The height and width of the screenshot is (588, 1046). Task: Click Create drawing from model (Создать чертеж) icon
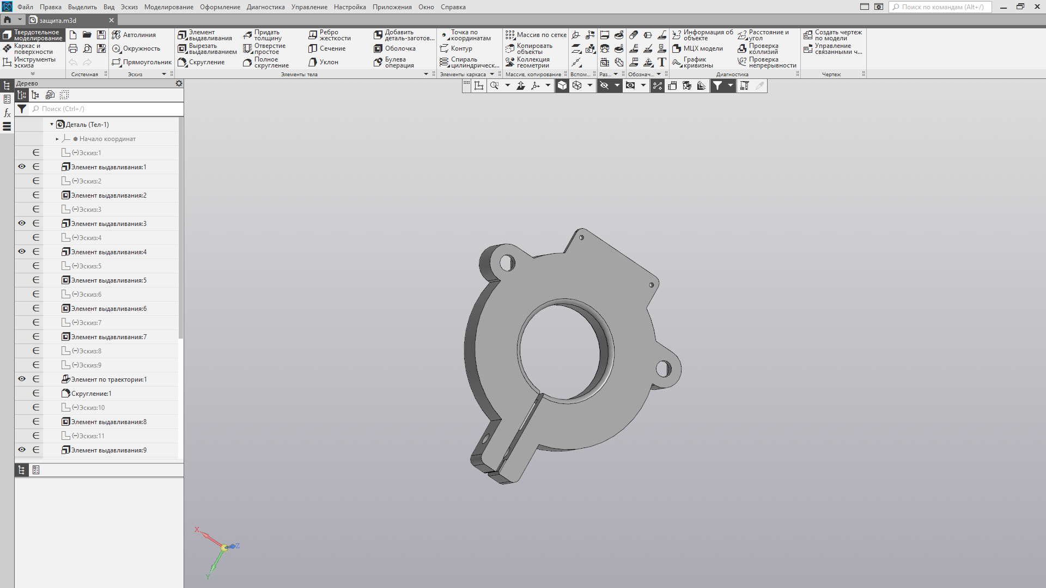pyautogui.click(x=808, y=35)
